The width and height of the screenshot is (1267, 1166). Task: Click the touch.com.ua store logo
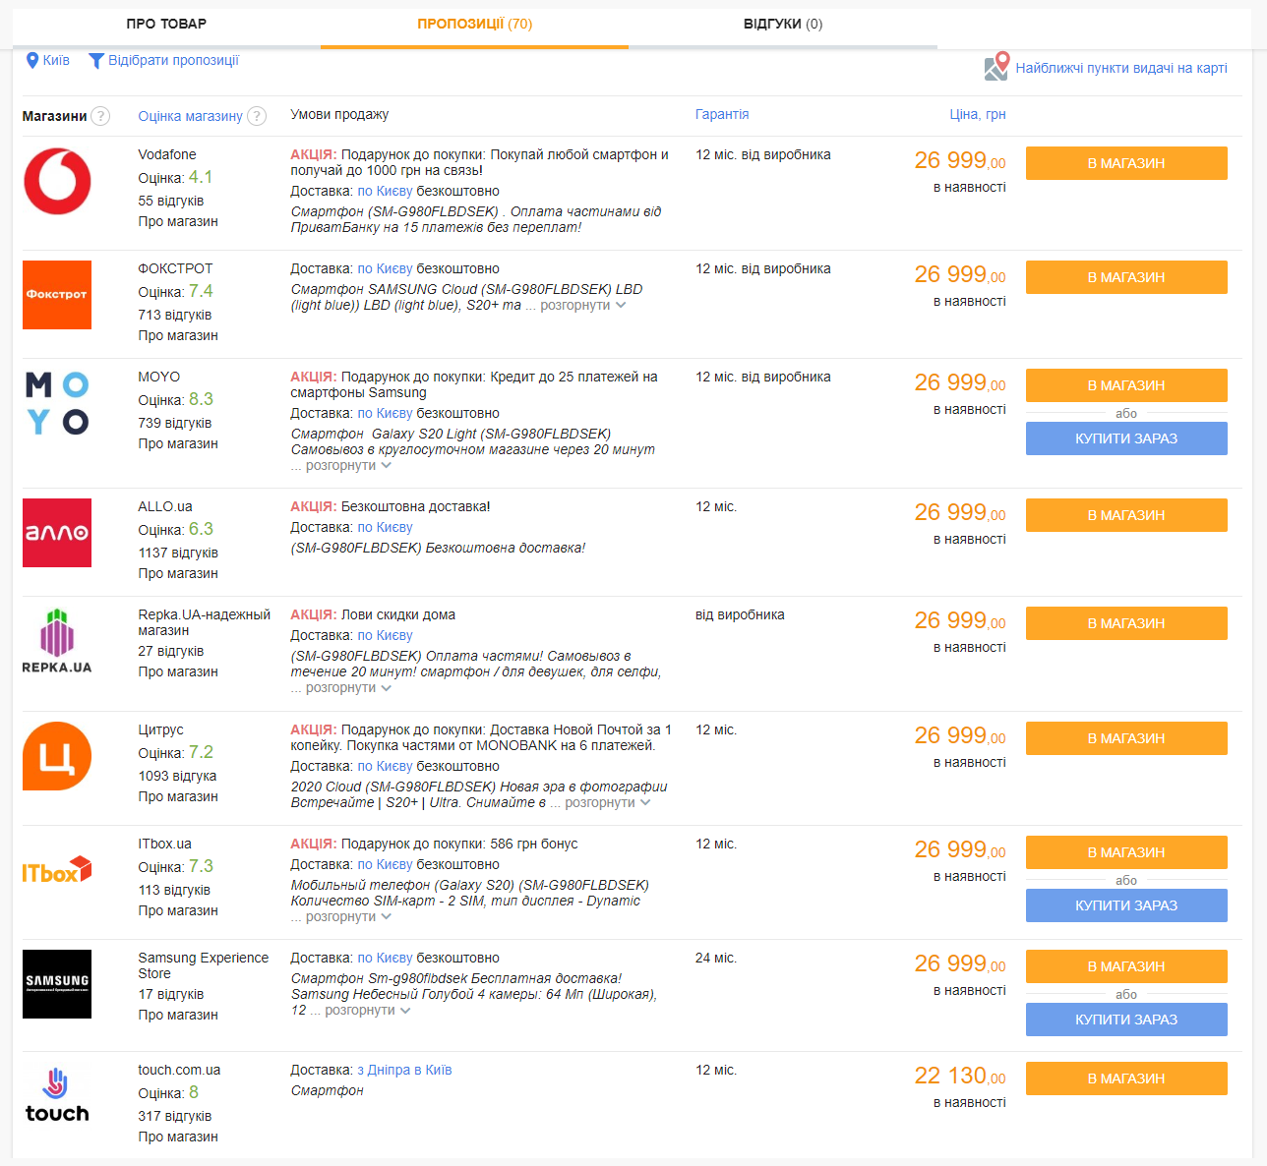pos(57,1096)
